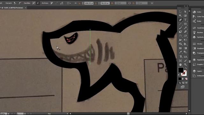This screenshot has width=204, height=115.
Task: Set paint mode to Color
Action: click(x=180, y=79)
